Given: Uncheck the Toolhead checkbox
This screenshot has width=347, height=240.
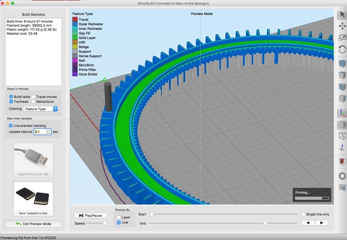Looking at the screenshot, I should coord(11,102).
